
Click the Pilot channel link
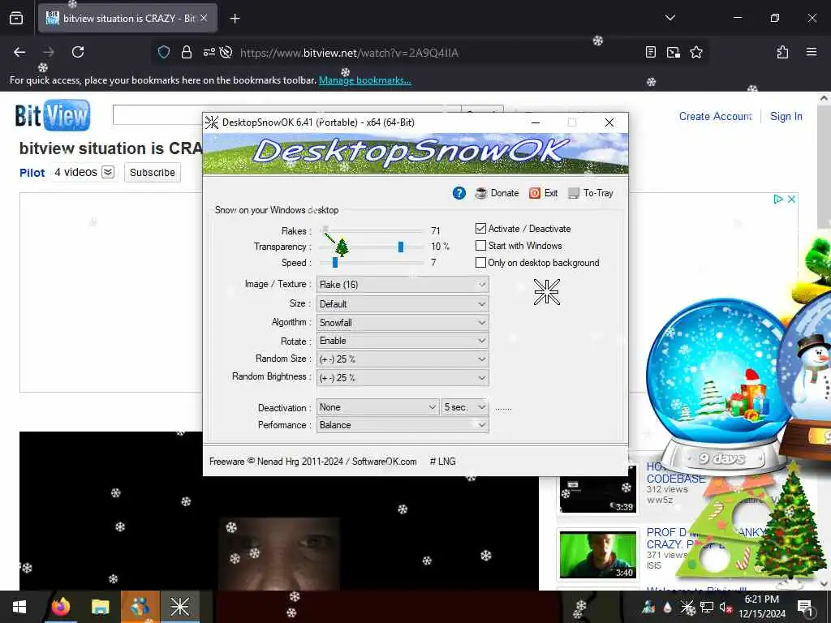click(x=32, y=173)
